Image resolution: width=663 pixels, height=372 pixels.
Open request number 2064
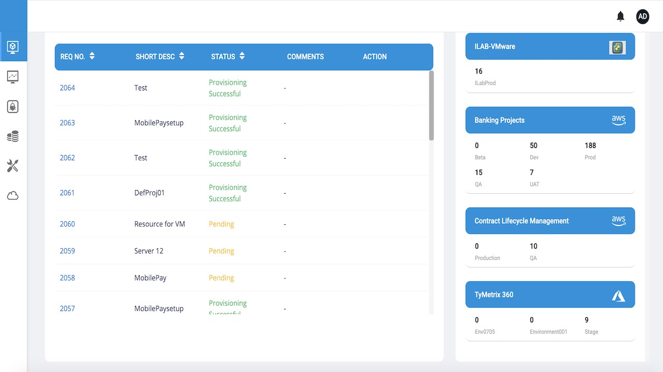pyautogui.click(x=67, y=88)
